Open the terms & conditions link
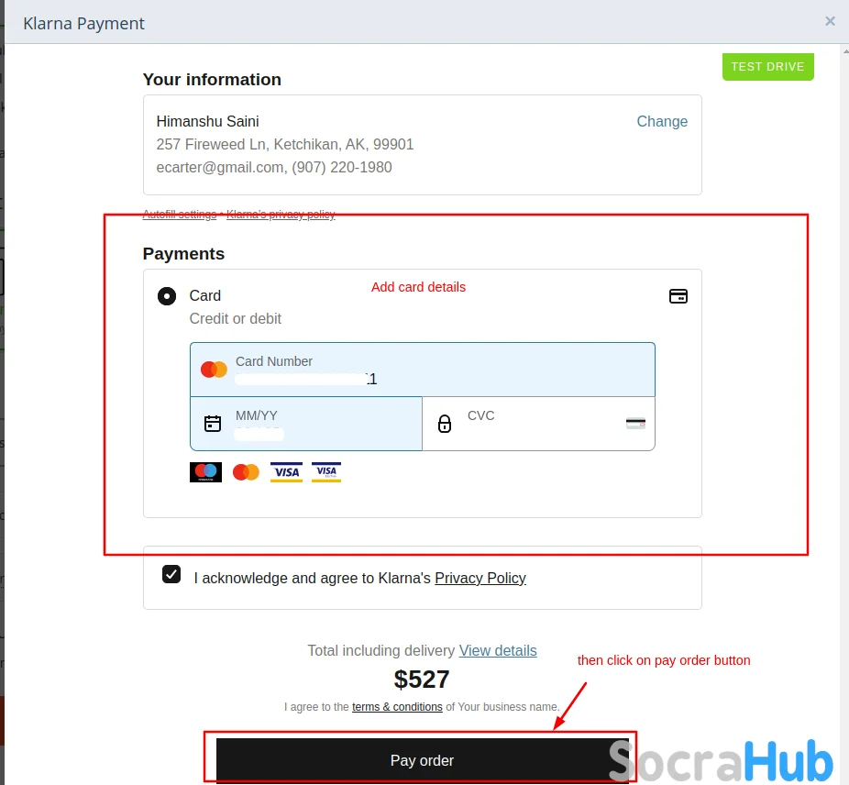The width and height of the screenshot is (849, 785). [x=397, y=707]
